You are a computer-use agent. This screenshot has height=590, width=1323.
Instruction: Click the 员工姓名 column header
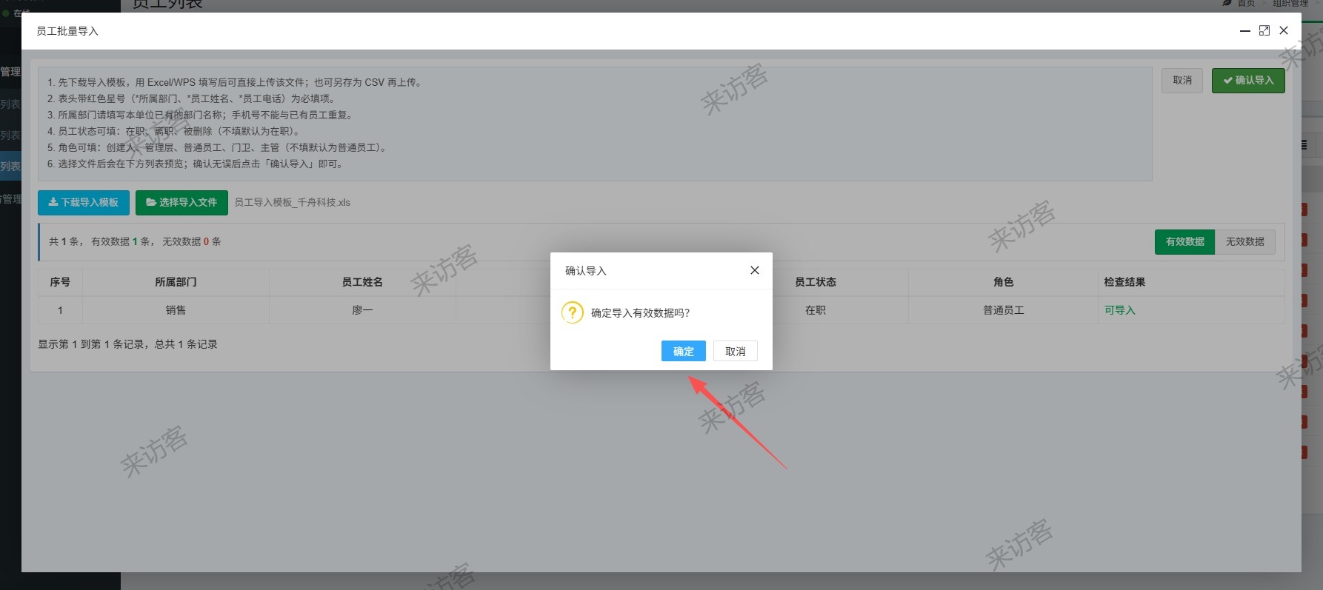tap(362, 282)
